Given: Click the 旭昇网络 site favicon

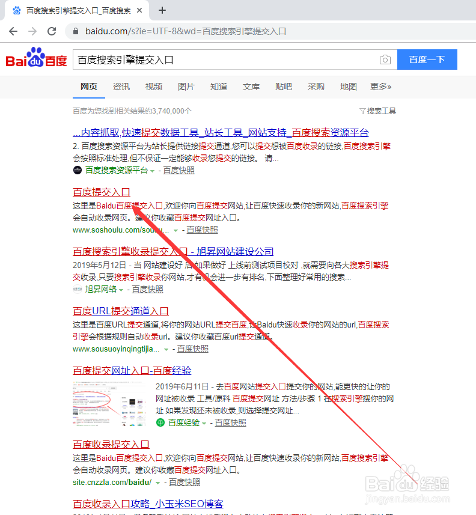Looking at the screenshot, I should [x=77, y=289].
